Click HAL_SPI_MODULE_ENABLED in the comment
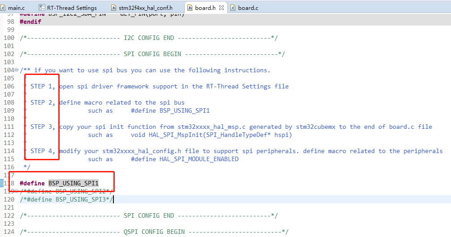 pos(199,159)
